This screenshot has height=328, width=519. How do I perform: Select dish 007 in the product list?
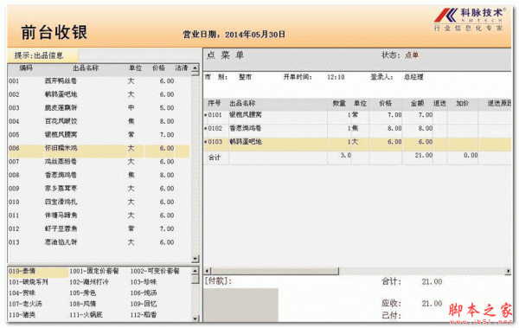pos(99,162)
